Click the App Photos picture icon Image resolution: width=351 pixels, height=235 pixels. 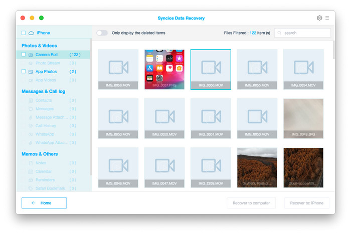[31, 72]
